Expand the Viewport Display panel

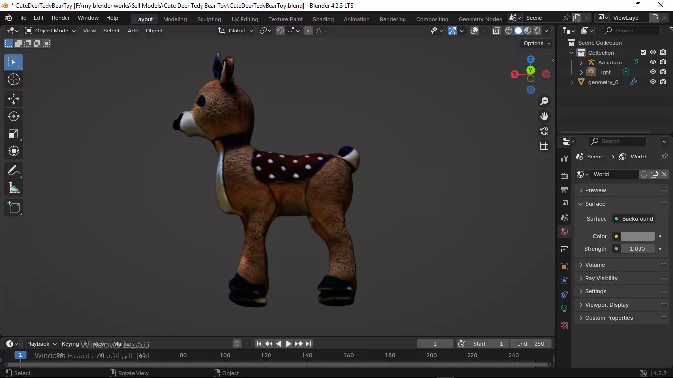622,305
